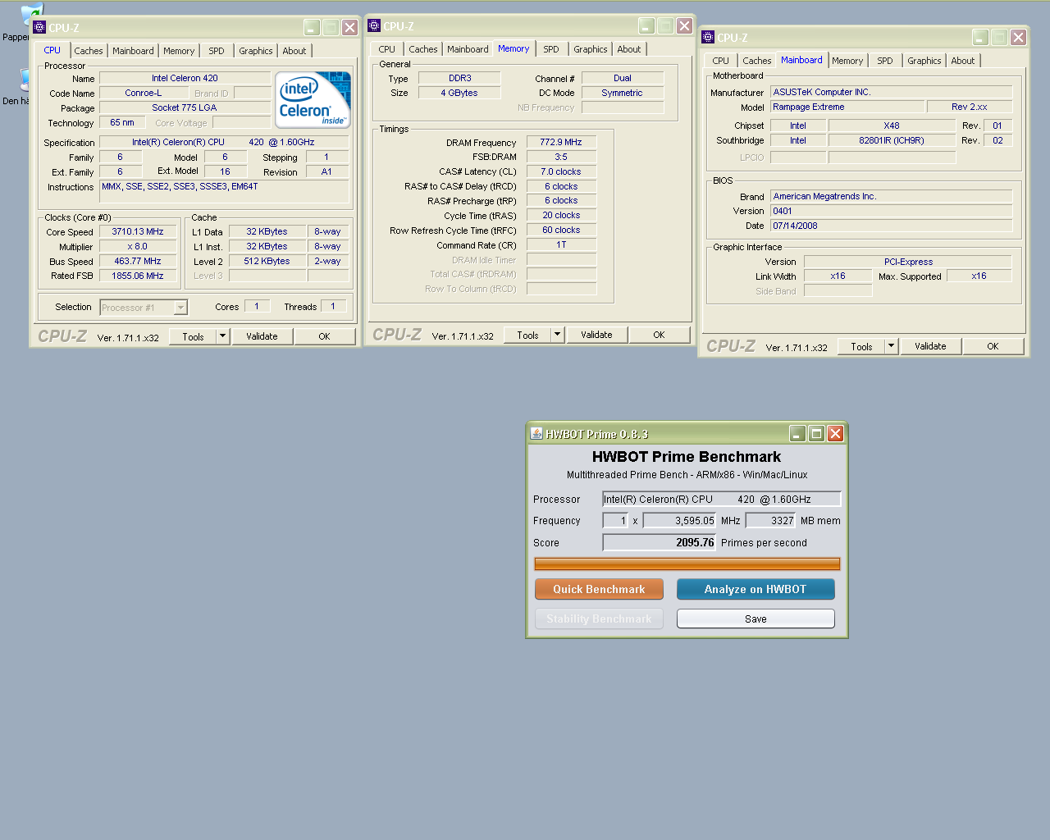
Task: Click Tools button in CPU window
Action: click(x=193, y=336)
